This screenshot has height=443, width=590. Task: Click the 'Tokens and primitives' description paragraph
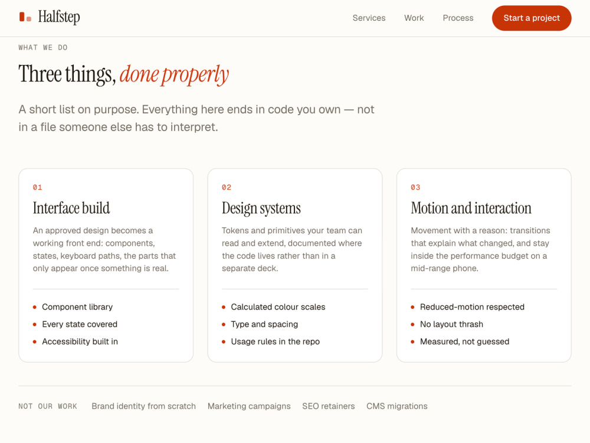292,249
